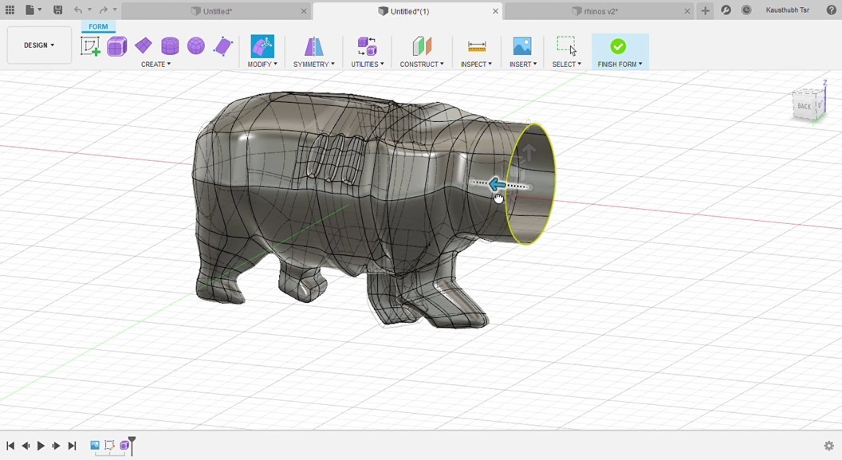Select the FORM ribbon tab

pos(98,26)
